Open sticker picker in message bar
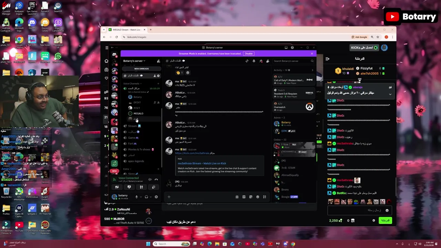Screen dimensions: 441x248 251,197
